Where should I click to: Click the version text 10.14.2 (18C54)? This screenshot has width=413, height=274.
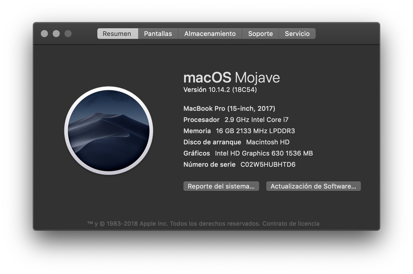click(232, 89)
